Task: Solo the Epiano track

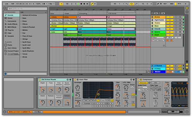Action: (176, 32)
